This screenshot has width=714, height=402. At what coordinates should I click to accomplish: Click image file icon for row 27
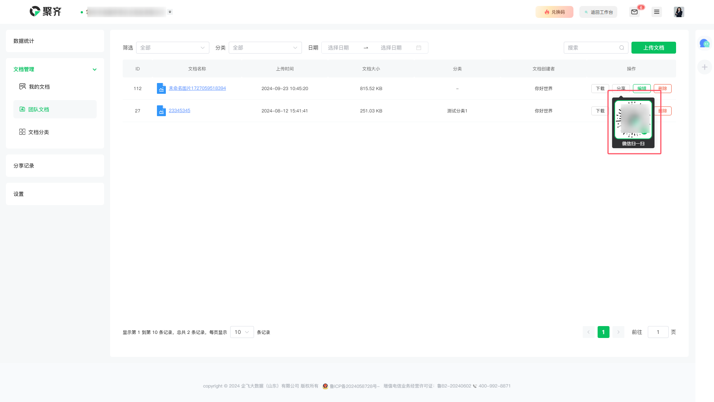click(x=161, y=111)
